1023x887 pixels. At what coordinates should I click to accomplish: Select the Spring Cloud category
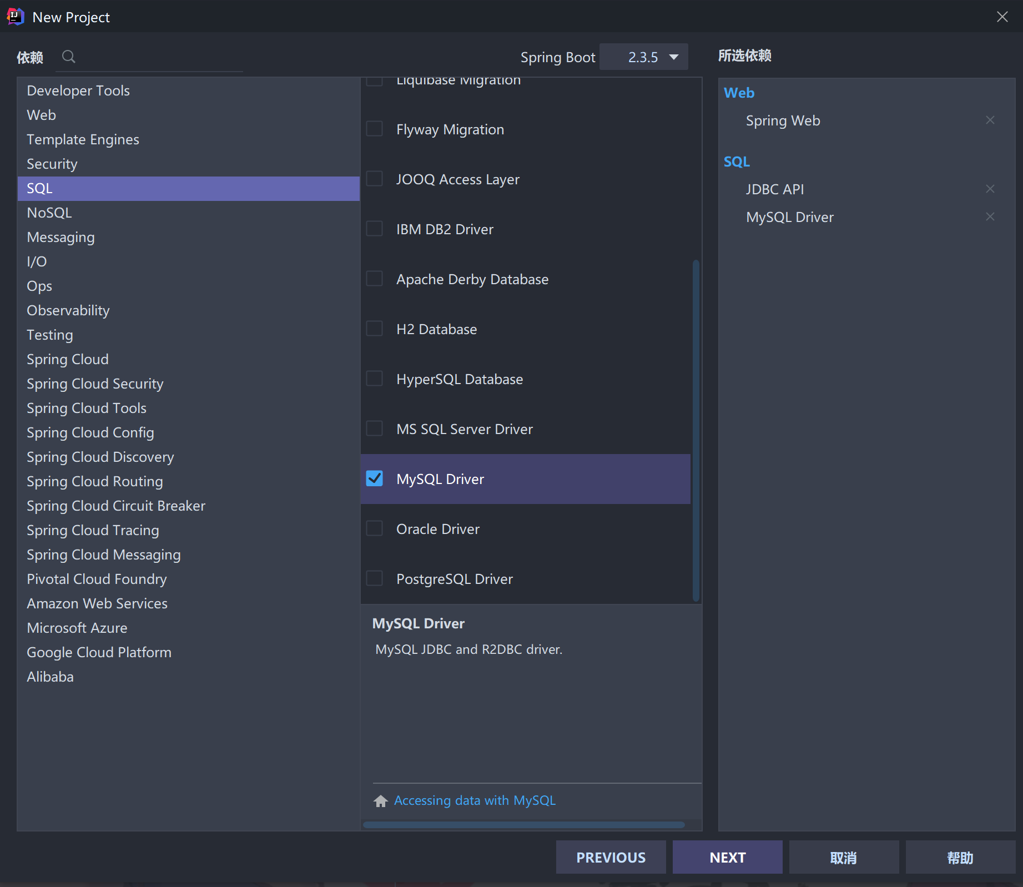(x=189, y=359)
